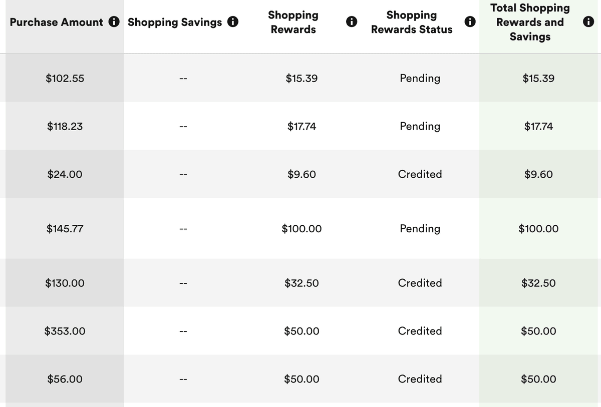Click the Shopping Rewards header label
601x407 pixels.
pyautogui.click(x=293, y=22)
